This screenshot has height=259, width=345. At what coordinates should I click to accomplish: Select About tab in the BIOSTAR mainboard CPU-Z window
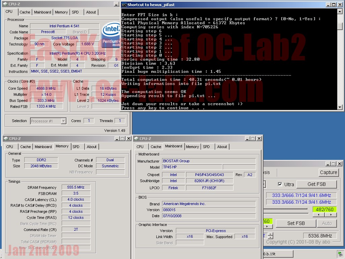click(x=222, y=147)
